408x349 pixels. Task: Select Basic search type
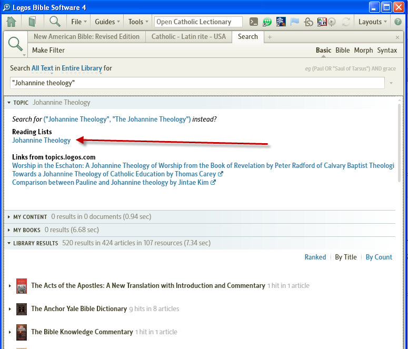(323, 50)
